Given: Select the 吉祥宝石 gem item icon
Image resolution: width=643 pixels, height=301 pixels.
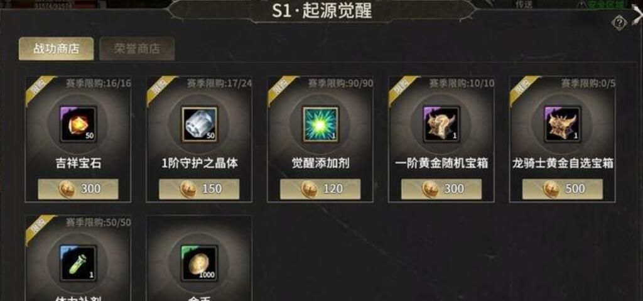Looking at the screenshot, I should (x=78, y=124).
